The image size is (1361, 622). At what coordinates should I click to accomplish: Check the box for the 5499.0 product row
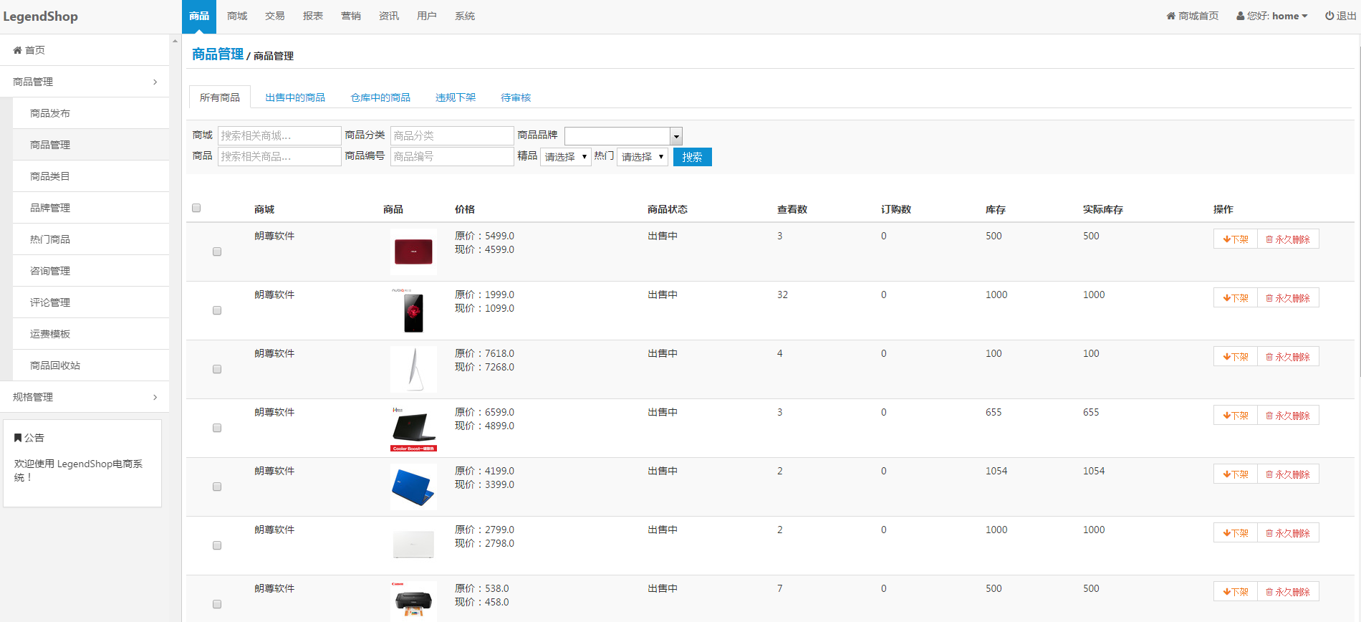click(217, 252)
